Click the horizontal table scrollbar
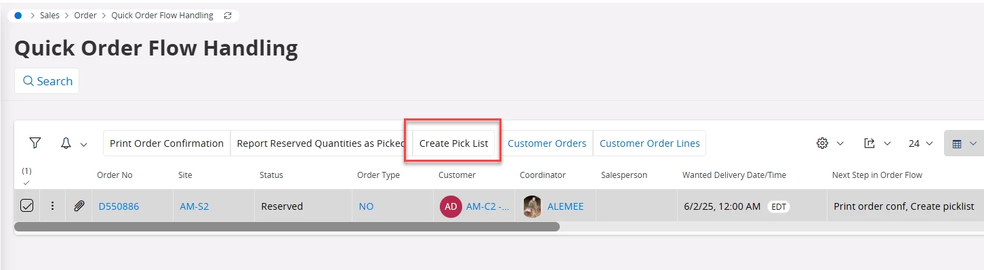Image resolution: width=984 pixels, height=270 pixels. (287, 227)
